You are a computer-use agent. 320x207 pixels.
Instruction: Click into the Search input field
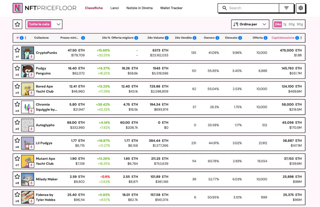(x=252, y=8)
